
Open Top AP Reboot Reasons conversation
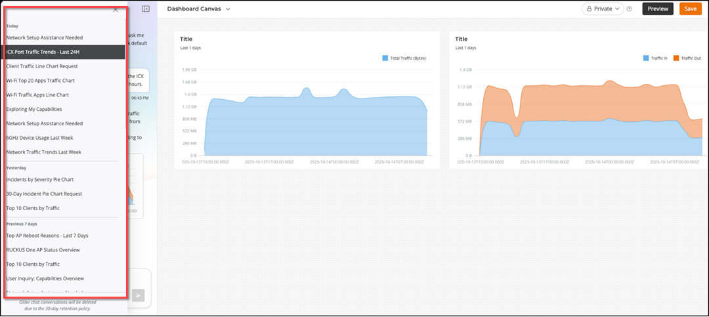pos(47,236)
